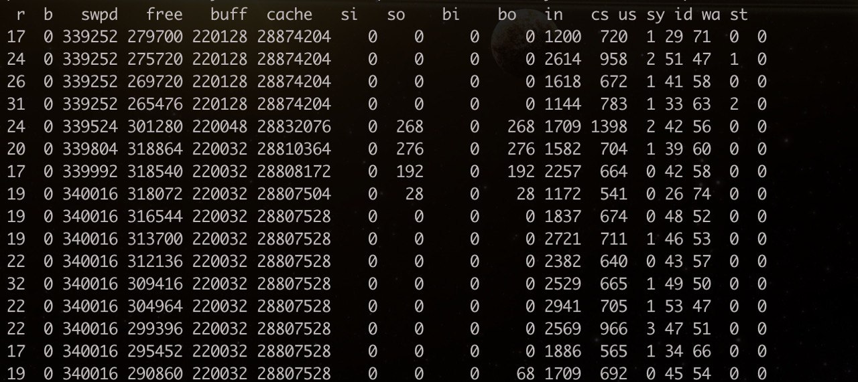
Task: Click the interrupts value 1172
Action: (x=563, y=193)
